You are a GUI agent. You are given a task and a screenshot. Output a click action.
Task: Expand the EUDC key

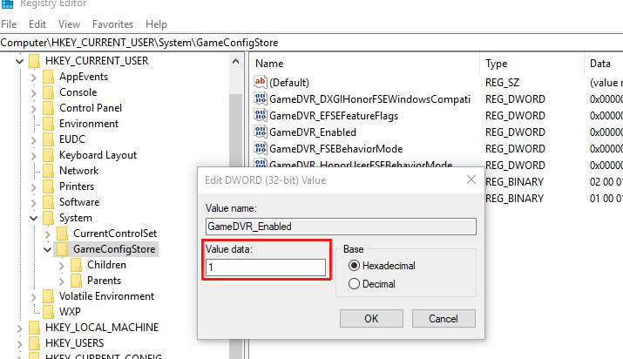click(x=34, y=139)
